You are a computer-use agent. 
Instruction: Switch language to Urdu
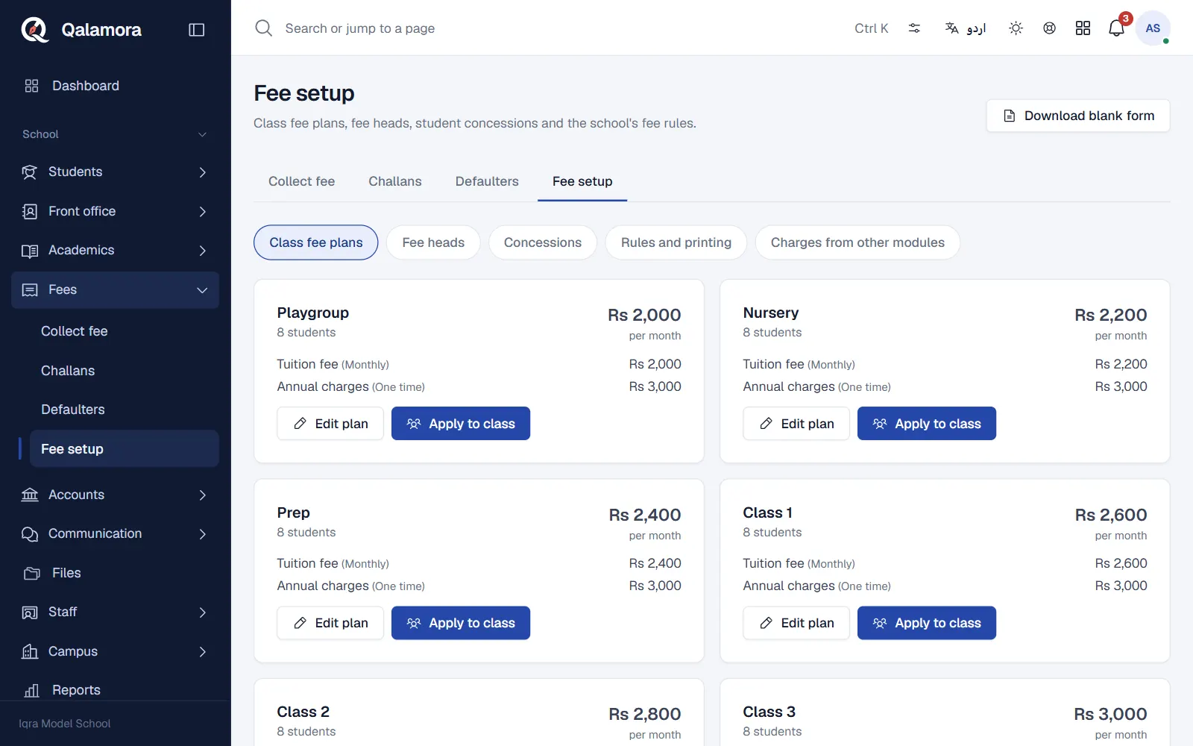[966, 28]
